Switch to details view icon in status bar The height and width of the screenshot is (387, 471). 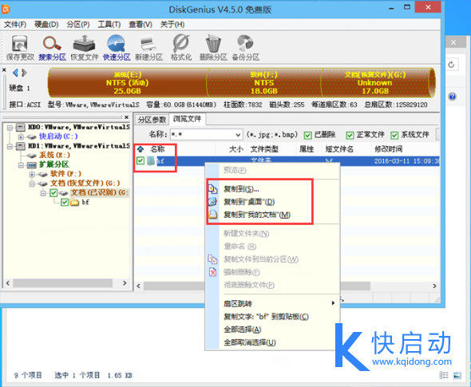coord(444,375)
